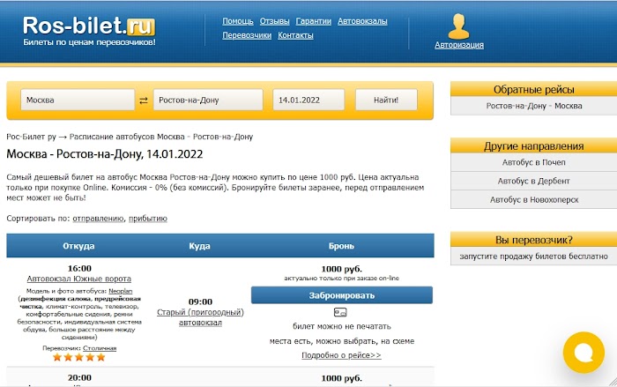Click the Авторизация text link

point(459,45)
